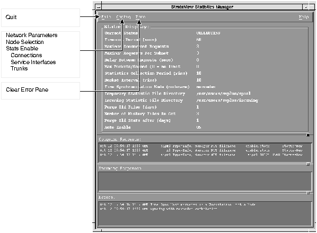Click the StrataView Statistics Manager title bar
The image size is (317, 233).
pos(202,7)
